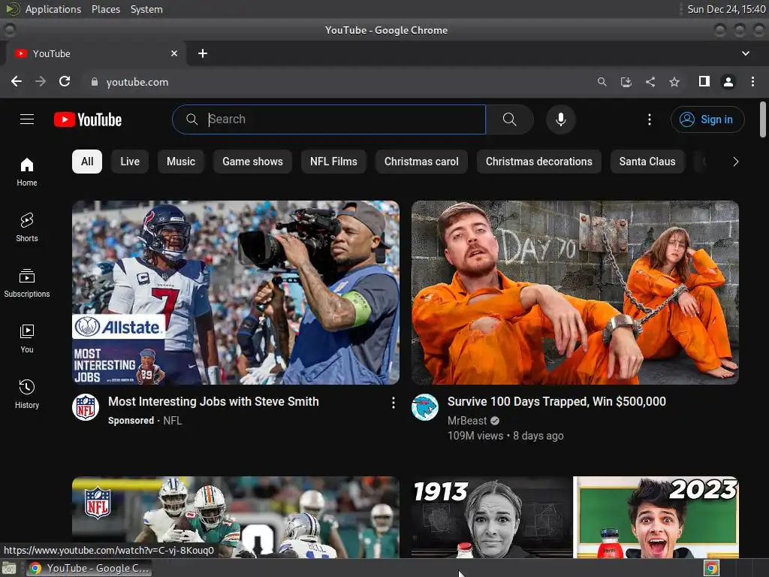Viewport: 769px width, 577px height.
Task: Select the Game shows filter chip
Action: point(252,162)
